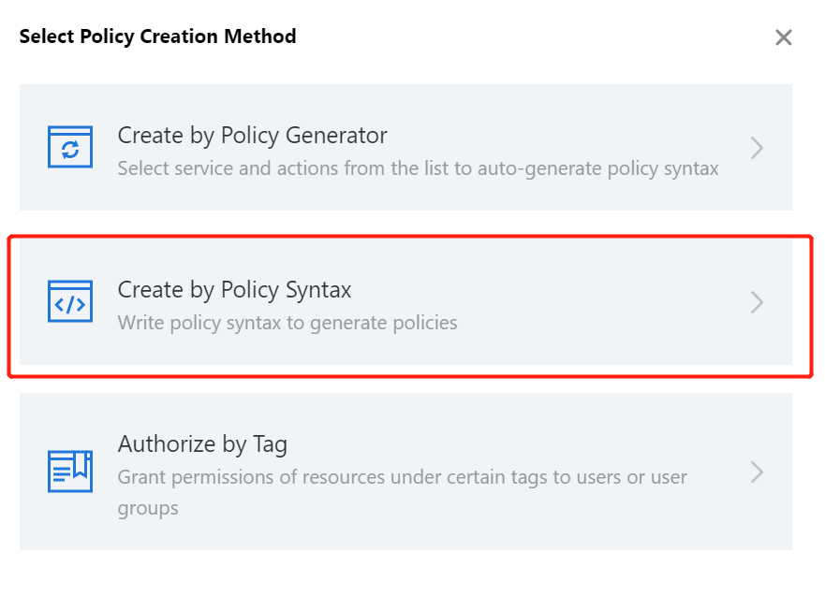
Task: Select the "Create by Policy Generator" title
Action: [252, 136]
